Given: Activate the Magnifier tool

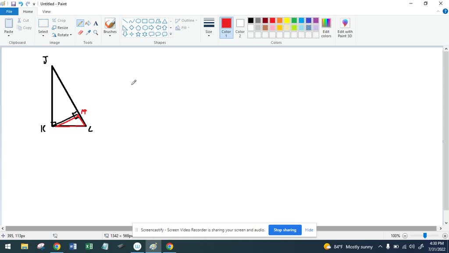Looking at the screenshot, I should (x=96, y=33).
